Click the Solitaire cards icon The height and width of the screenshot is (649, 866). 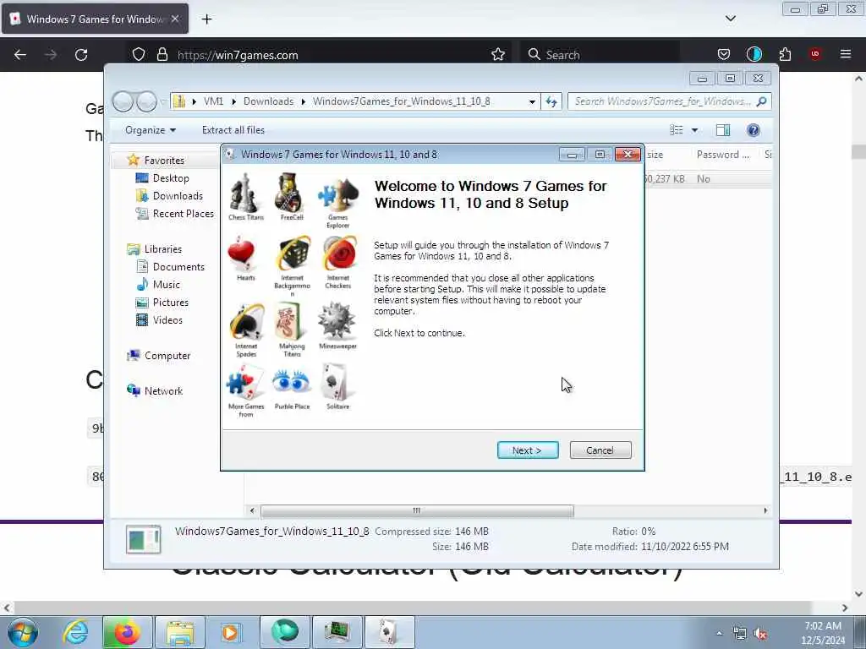[337, 382]
